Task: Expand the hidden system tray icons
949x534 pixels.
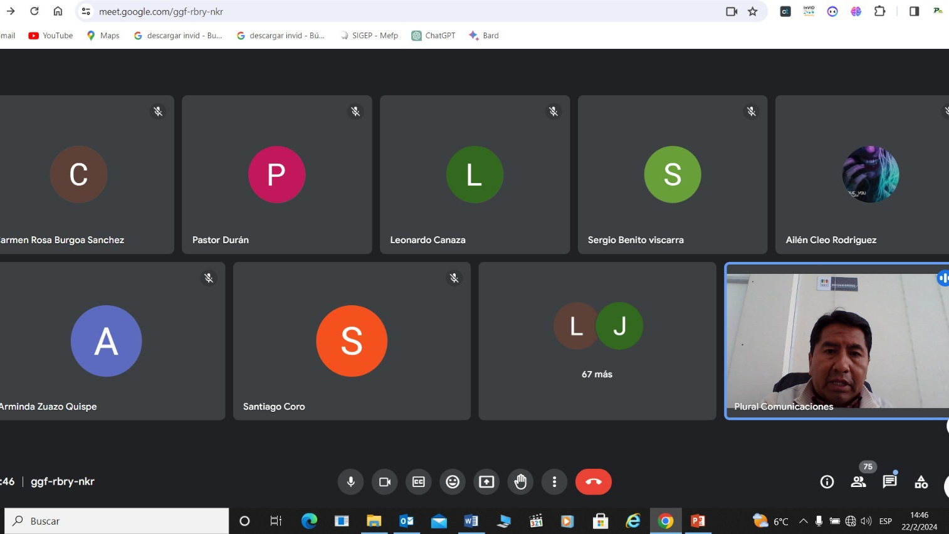Action: (803, 521)
